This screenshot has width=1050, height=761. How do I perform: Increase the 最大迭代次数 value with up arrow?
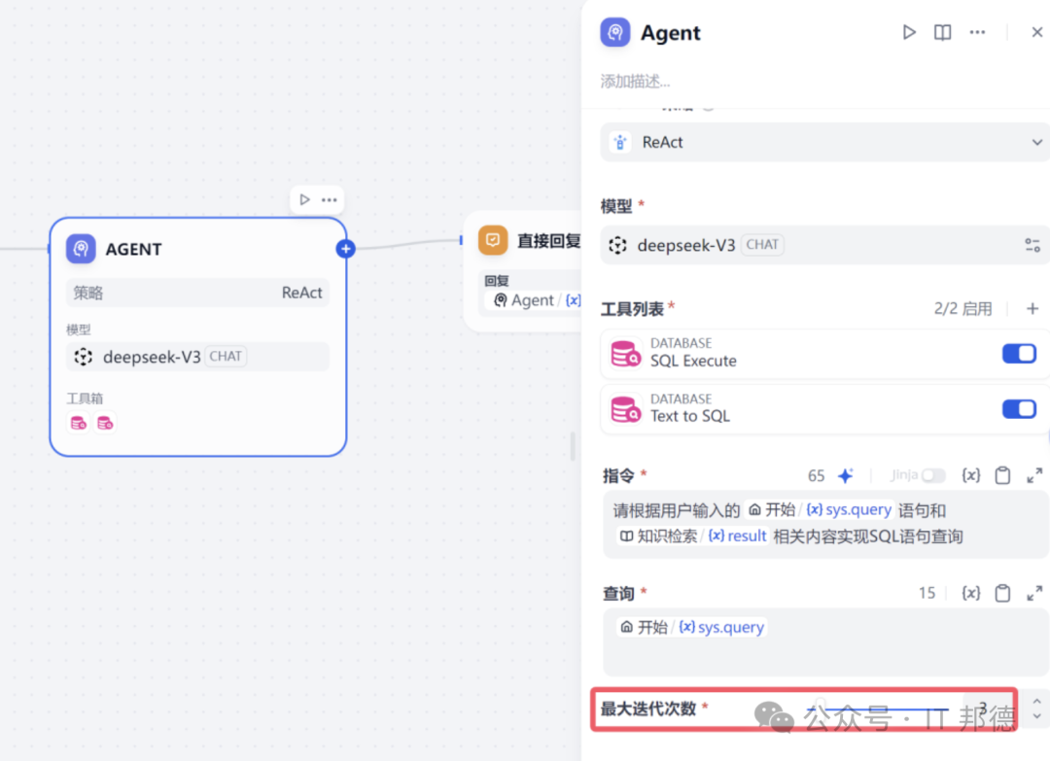tap(1036, 702)
